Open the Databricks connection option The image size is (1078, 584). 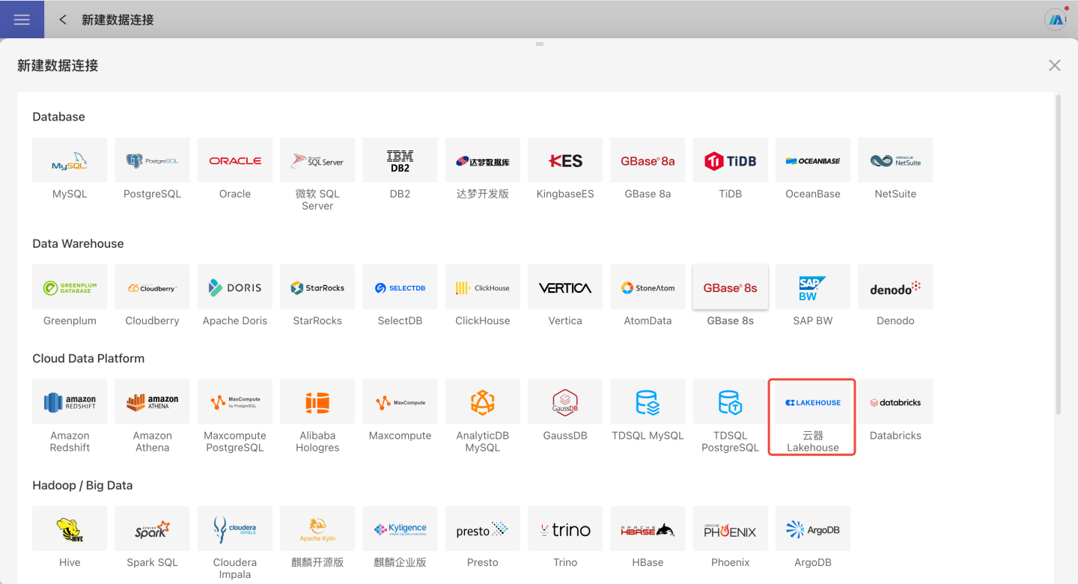coord(895,403)
